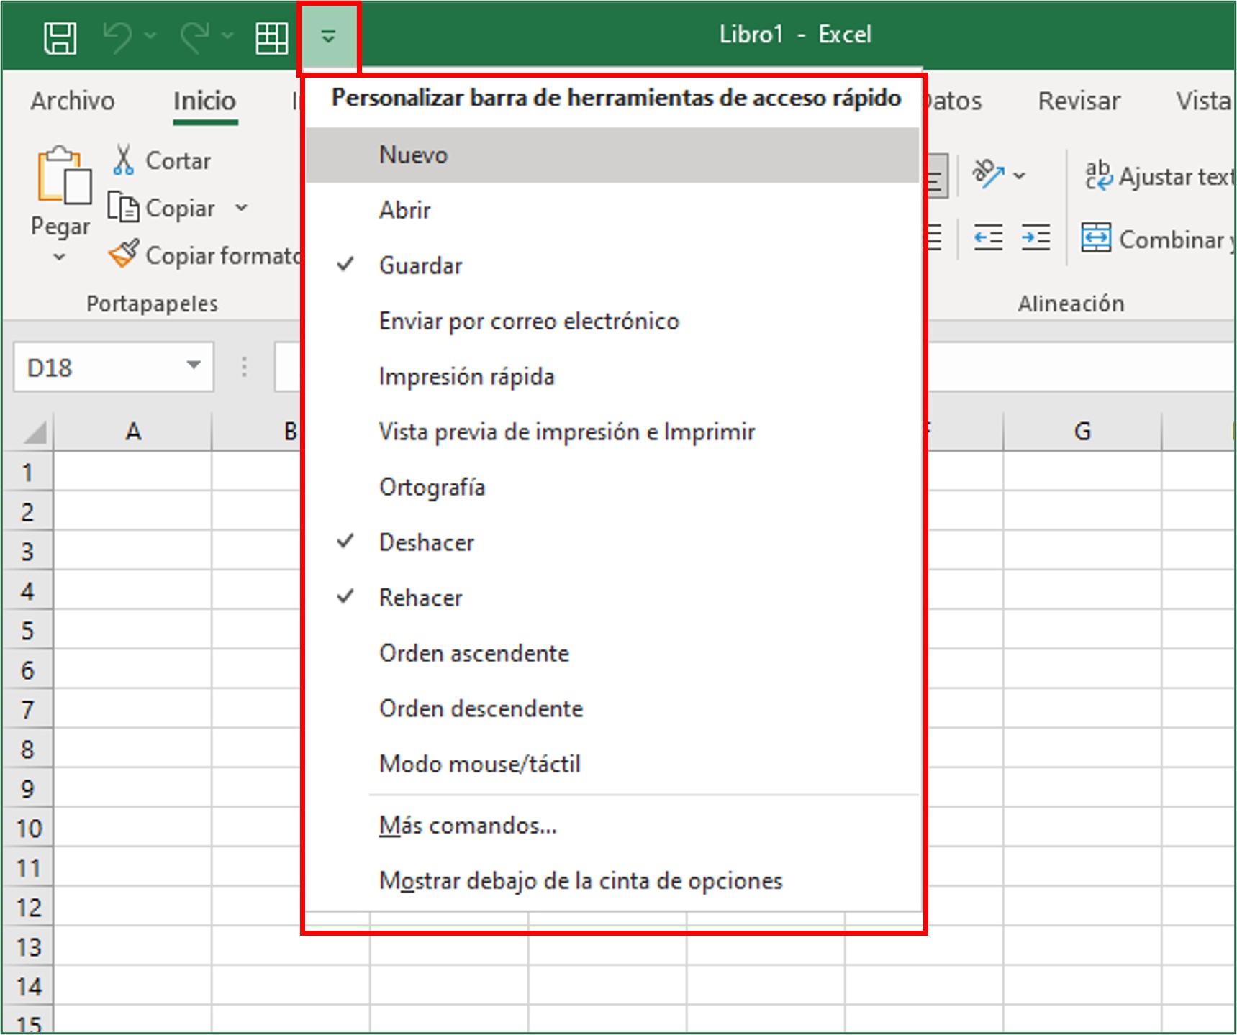Click the Cortar scissors icon
The height and width of the screenshot is (1035, 1237).
point(124,158)
